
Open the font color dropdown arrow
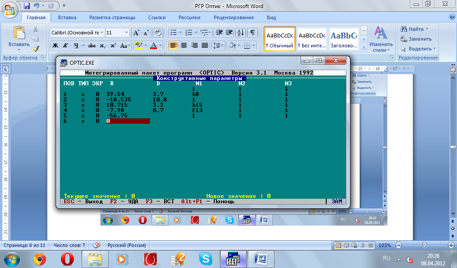click(x=161, y=46)
